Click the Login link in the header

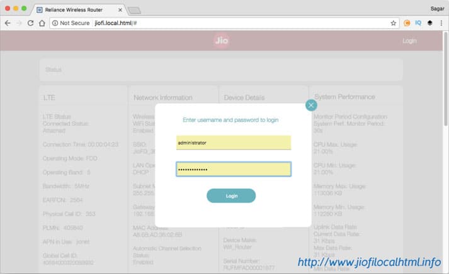pyautogui.click(x=409, y=41)
